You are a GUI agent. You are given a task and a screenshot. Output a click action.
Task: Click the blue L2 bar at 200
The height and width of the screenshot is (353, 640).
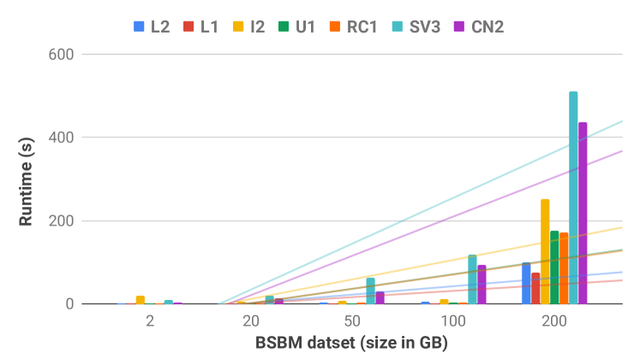(x=526, y=284)
